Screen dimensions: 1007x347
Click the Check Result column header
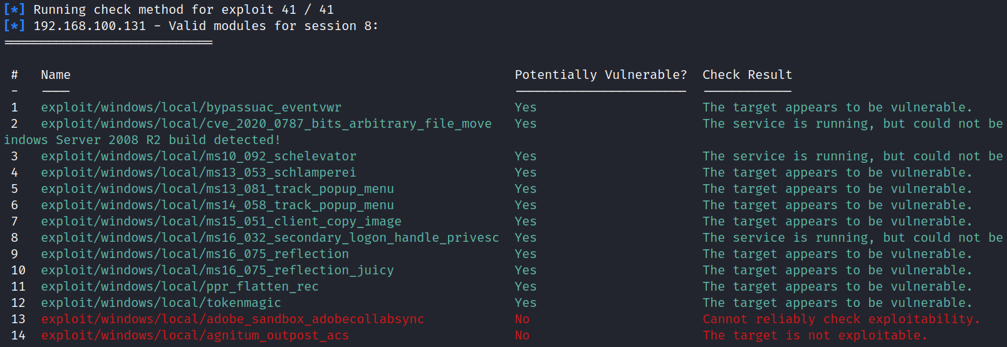747,75
